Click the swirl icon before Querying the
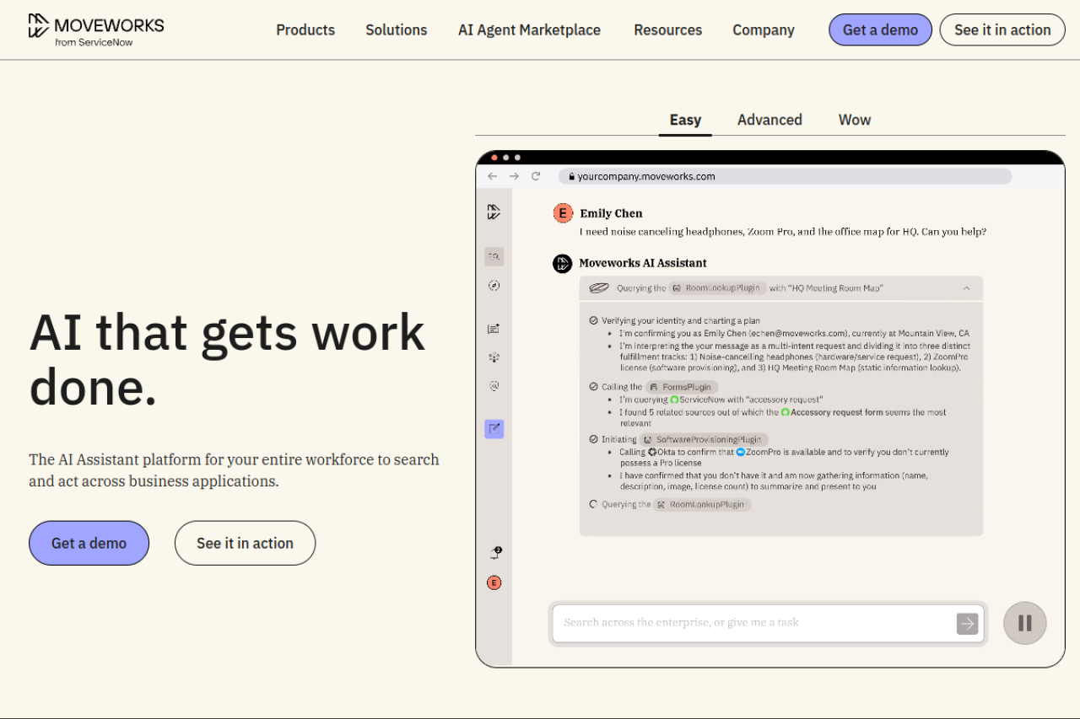The image size is (1080, 719). click(x=599, y=288)
